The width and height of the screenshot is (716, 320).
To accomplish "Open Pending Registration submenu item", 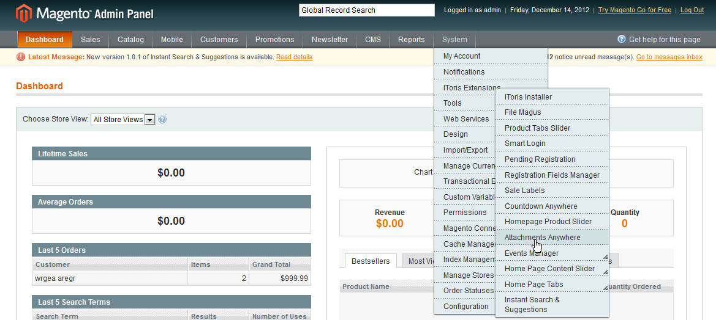I will pos(552,159).
